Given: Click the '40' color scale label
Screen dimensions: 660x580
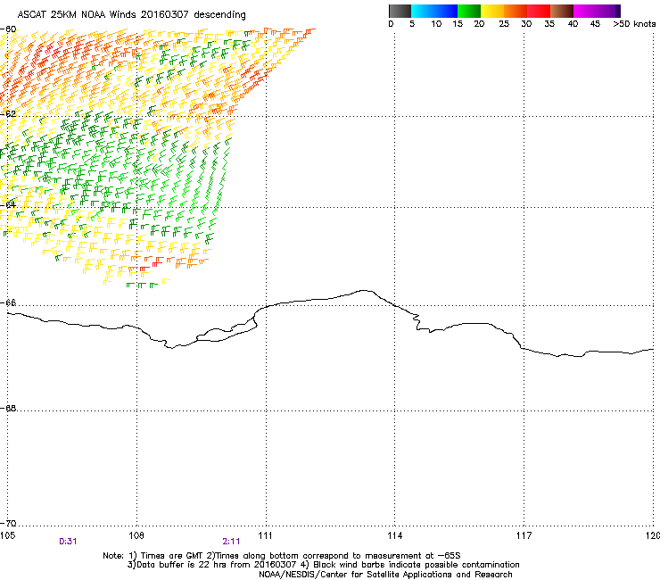Looking at the screenshot, I should click(x=573, y=24).
